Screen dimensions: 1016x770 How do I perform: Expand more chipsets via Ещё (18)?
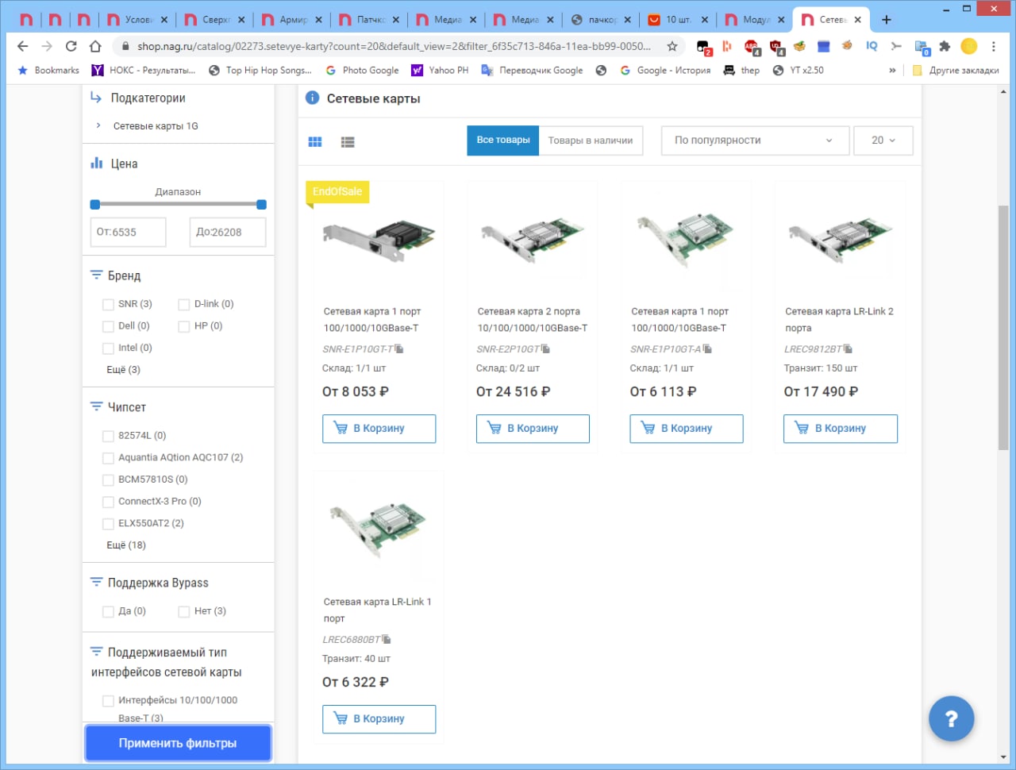[126, 545]
